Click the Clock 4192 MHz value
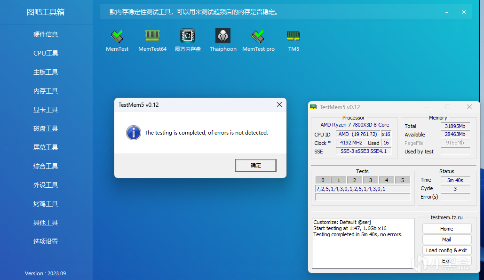This screenshot has height=280, width=484. (351, 143)
